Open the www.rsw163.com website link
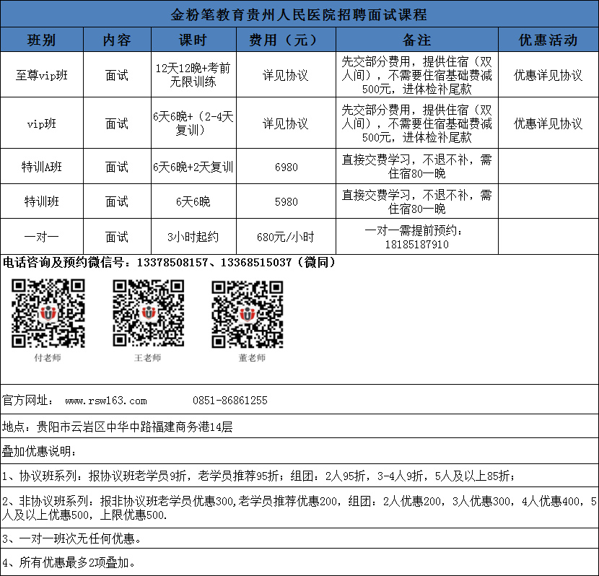Viewport: 599px width, 576px height. (106, 401)
